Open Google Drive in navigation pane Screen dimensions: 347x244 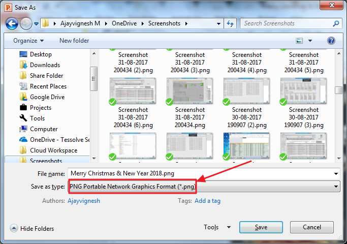pos(47,97)
